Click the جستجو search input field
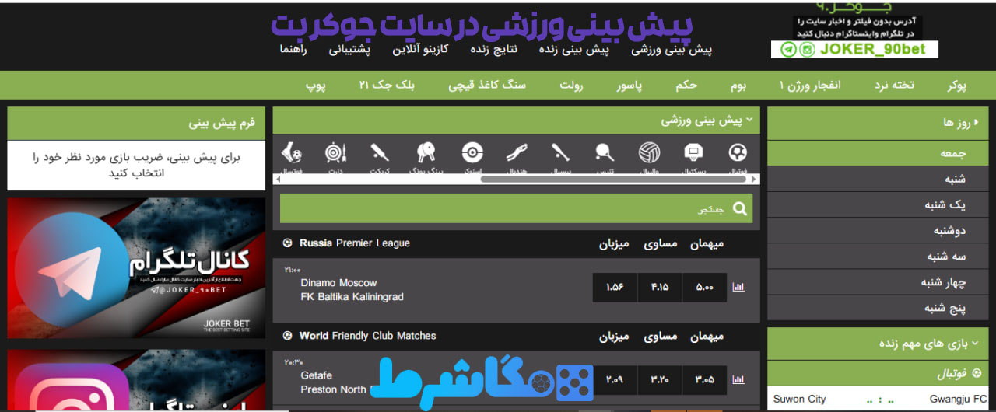Viewport: 996px width, 412px height. click(x=516, y=208)
